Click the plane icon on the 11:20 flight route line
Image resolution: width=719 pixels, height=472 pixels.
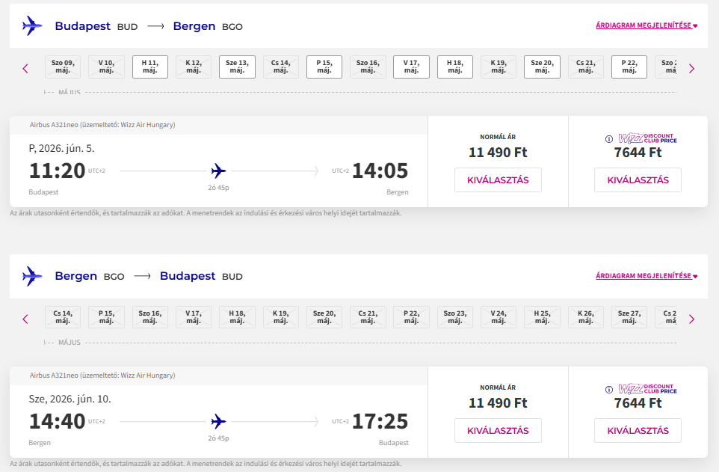coord(218,171)
